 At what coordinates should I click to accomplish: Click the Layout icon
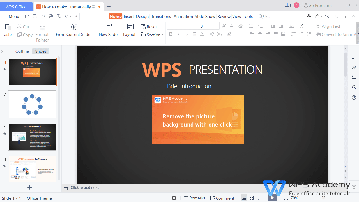coord(130,27)
